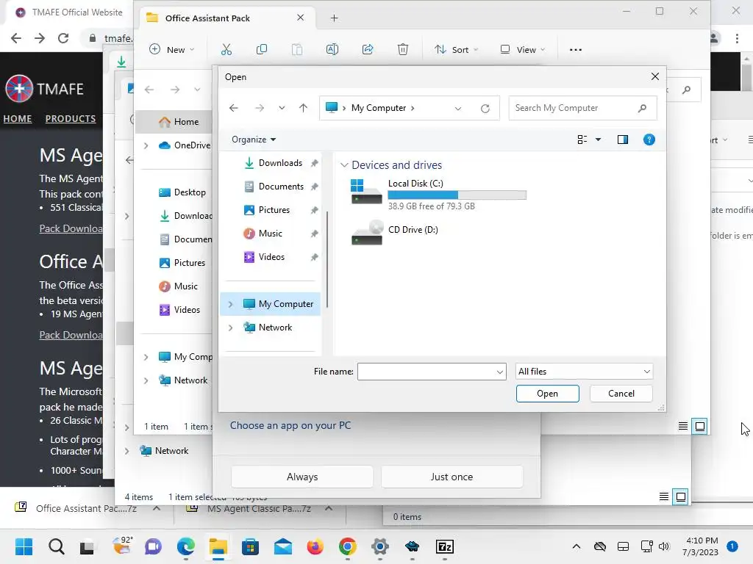Select Pictures in Open dialog sidebar

[281, 210]
